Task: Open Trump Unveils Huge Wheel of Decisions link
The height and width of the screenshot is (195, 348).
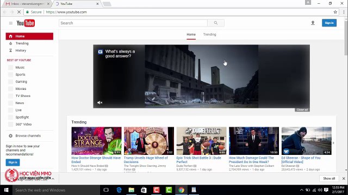Action: click(146, 160)
